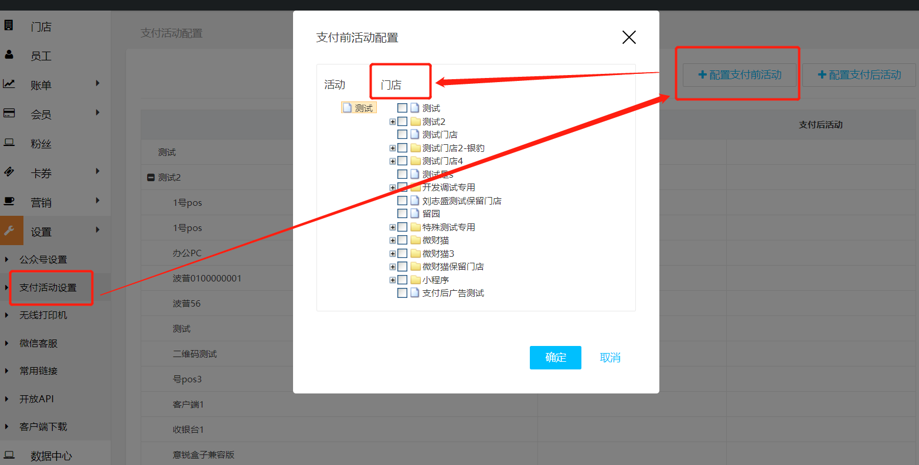
Task: Click the 会员 card icon in sidebar
Action: point(9,113)
